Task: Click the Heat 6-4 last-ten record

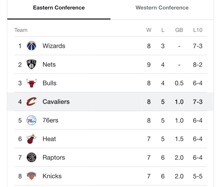Action: point(198,139)
